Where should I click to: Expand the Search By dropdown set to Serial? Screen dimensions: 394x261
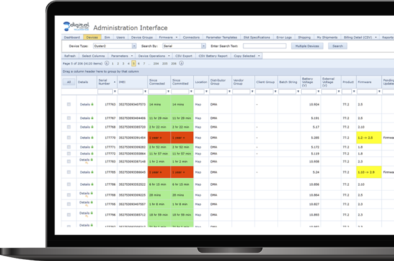pos(203,46)
